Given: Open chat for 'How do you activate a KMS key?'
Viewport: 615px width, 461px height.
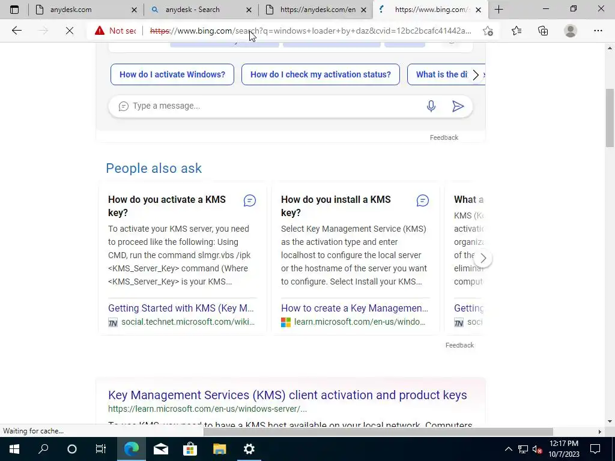Looking at the screenshot, I should pos(249,200).
